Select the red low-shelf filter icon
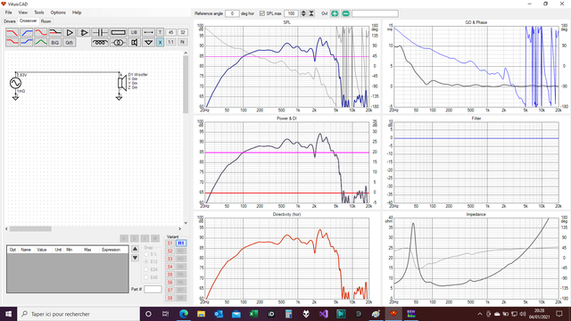571x321 pixels. click(x=12, y=42)
